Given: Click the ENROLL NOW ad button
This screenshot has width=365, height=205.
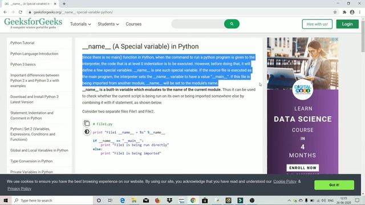Looking at the screenshot, I should [303, 168].
